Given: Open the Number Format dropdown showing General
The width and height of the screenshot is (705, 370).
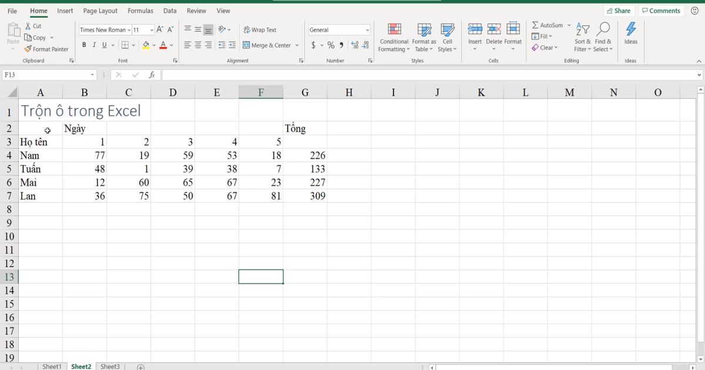Looking at the screenshot, I should pyautogui.click(x=339, y=29).
